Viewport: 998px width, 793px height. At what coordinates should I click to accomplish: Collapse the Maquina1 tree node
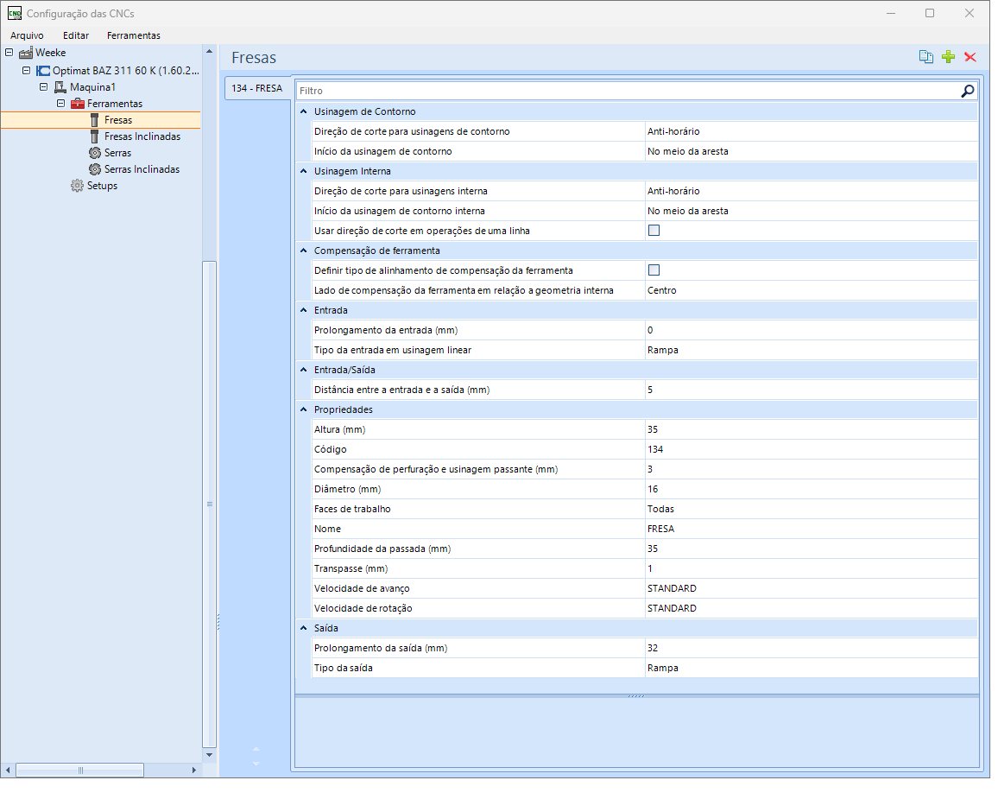pyautogui.click(x=43, y=86)
